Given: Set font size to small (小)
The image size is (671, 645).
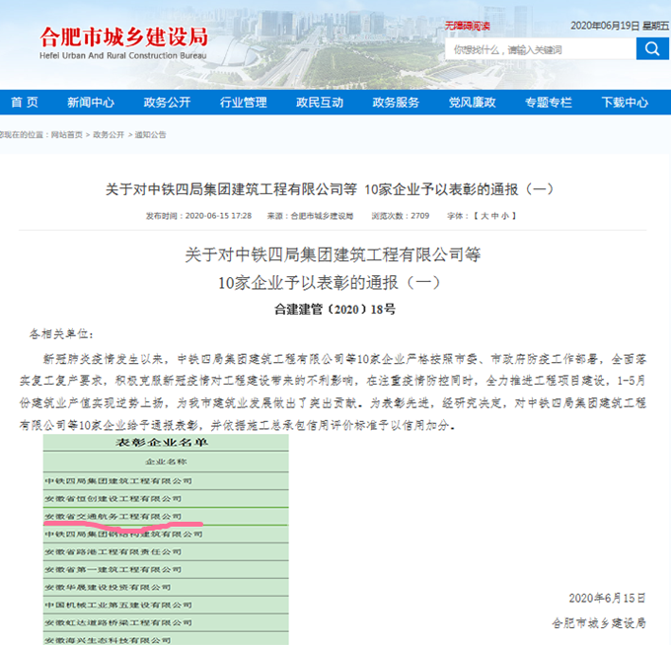Looking at the screenshot, I should (x=504, y=215).
